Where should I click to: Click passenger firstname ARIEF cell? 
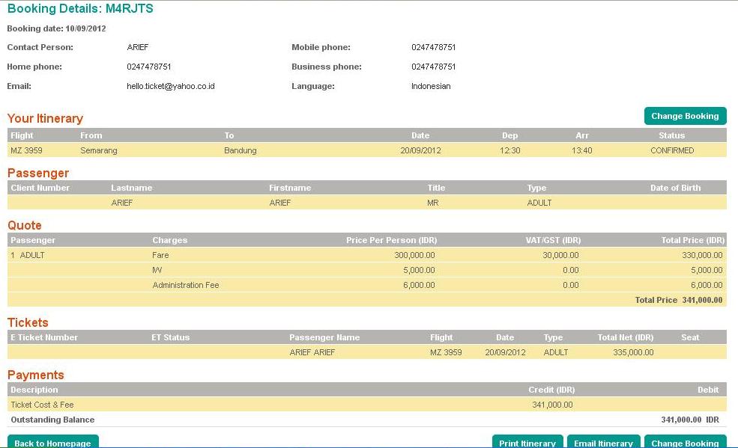pos(280,203)
